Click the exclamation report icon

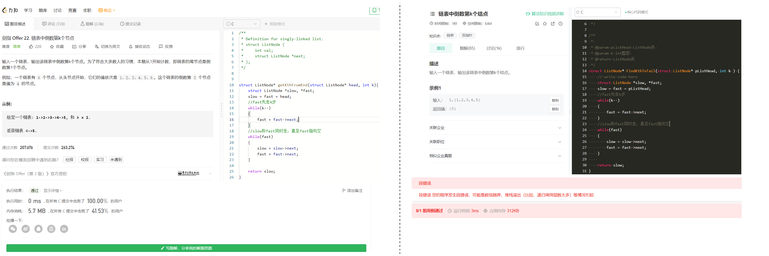[x=561, y=24]
